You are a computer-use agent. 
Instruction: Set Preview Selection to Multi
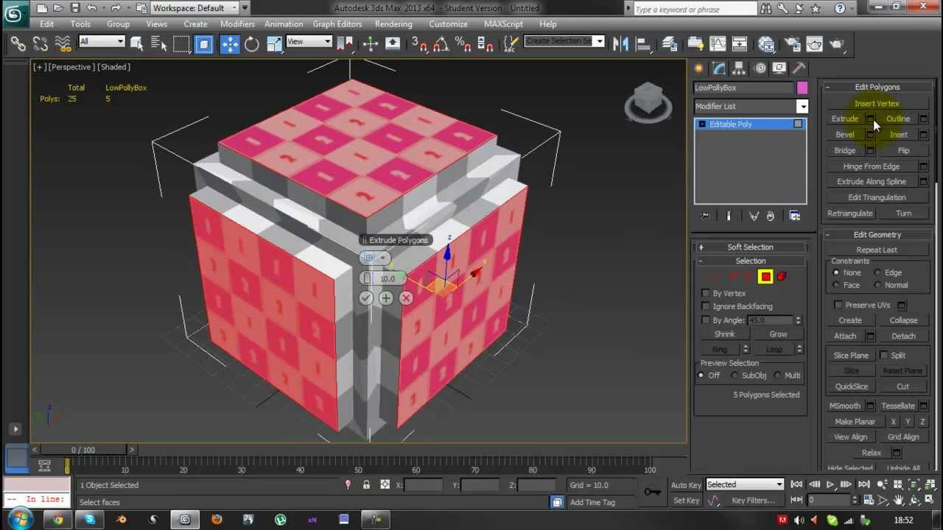[x=778, y=375]
